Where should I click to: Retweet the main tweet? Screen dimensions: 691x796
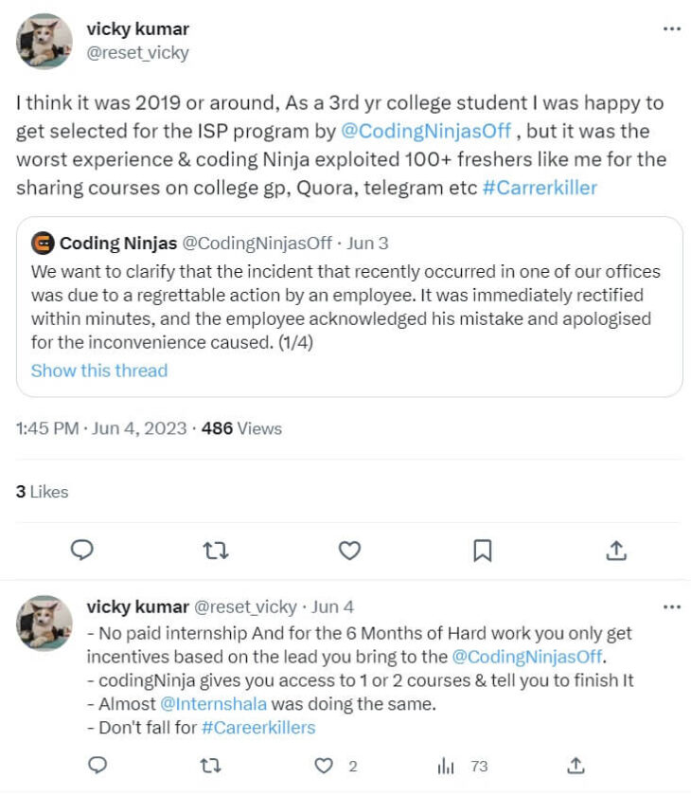click(218, 550)
